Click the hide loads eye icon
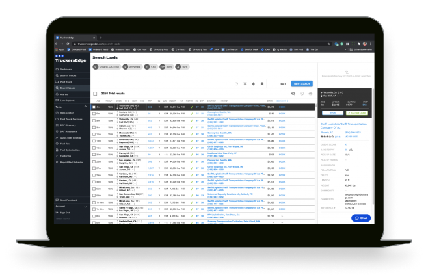 (294, 94)
